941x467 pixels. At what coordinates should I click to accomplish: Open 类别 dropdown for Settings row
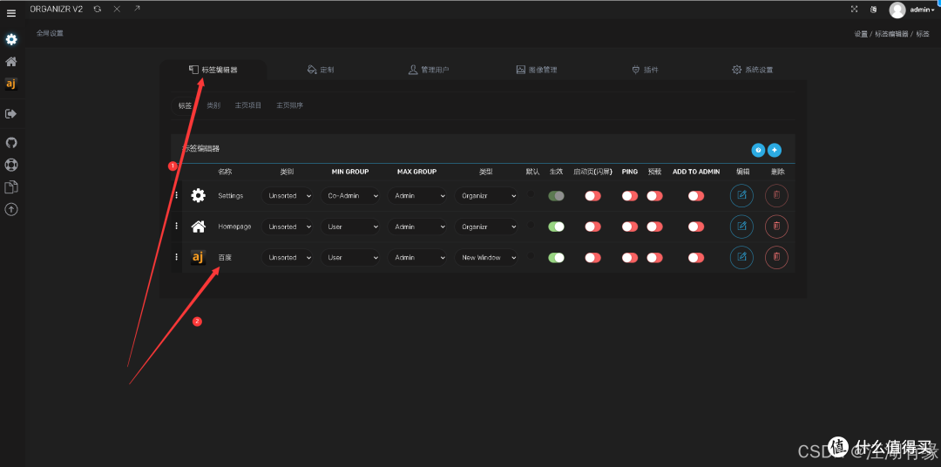[x=287, y=196]
